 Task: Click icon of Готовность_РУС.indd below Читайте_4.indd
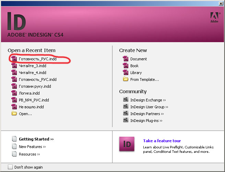(x=14, y=79)
